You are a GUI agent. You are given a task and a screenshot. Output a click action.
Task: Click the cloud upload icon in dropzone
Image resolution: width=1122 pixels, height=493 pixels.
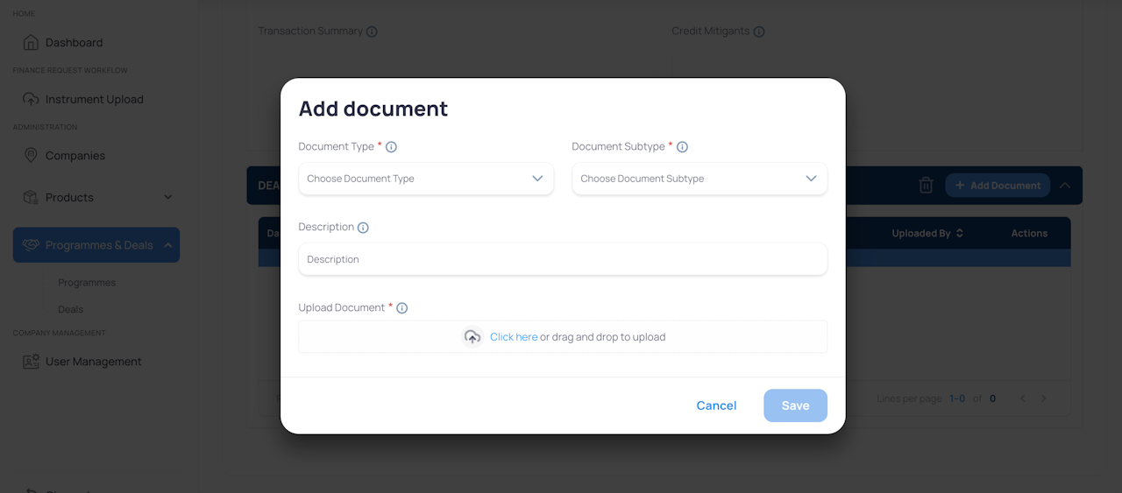(472, 337)
